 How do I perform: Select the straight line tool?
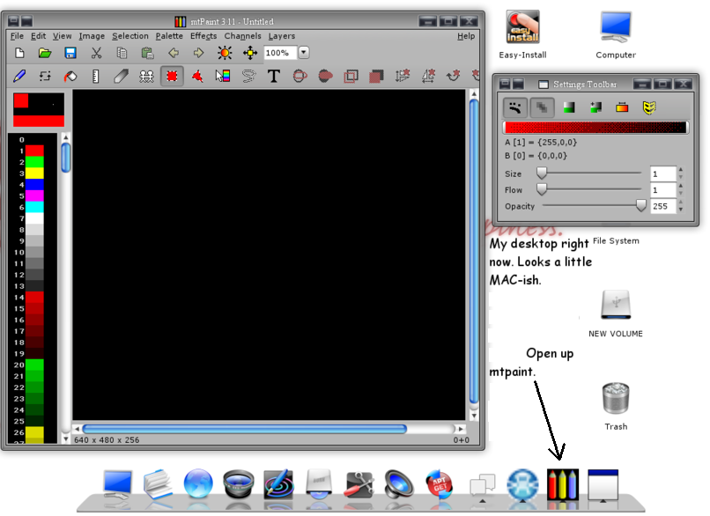(95, 77)
